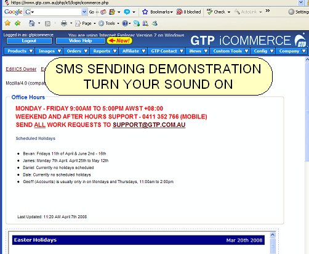
Task: Click the Last Updated timestamp text
Action: (52, 216)
